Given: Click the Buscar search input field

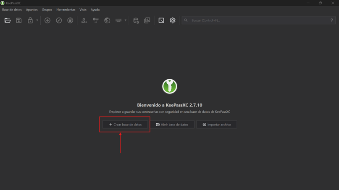Looking at the screenshot, I should 259,20.
